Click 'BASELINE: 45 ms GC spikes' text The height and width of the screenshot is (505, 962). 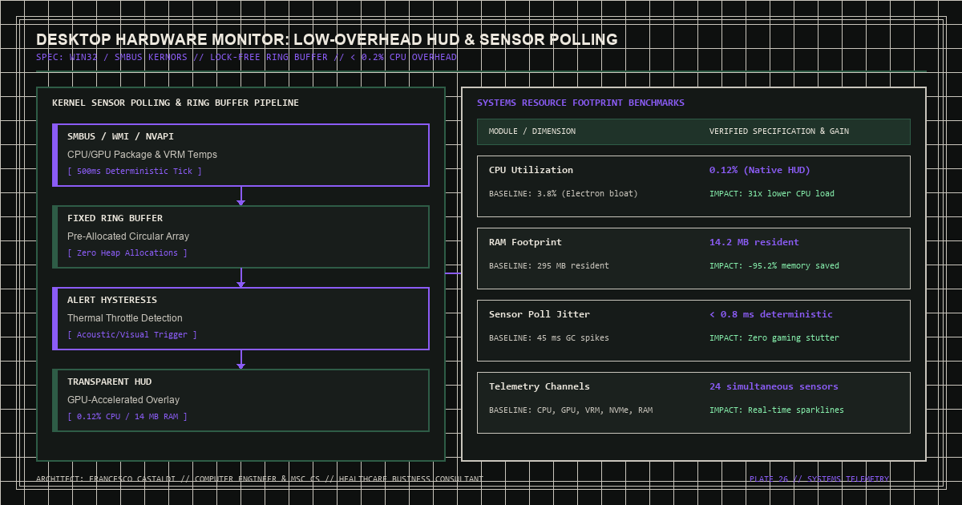tap(549, 338)
